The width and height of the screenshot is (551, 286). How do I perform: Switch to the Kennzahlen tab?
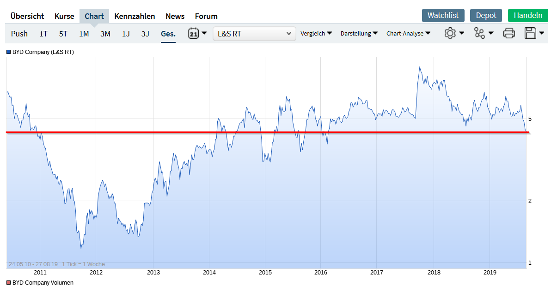(135, 16)
